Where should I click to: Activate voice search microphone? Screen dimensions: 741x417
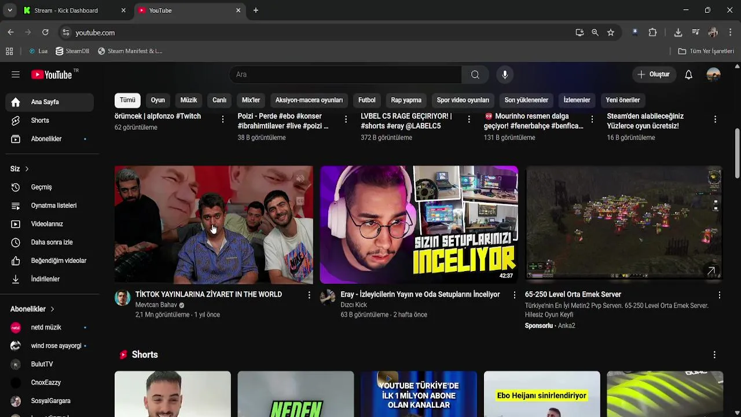(505, 75)
